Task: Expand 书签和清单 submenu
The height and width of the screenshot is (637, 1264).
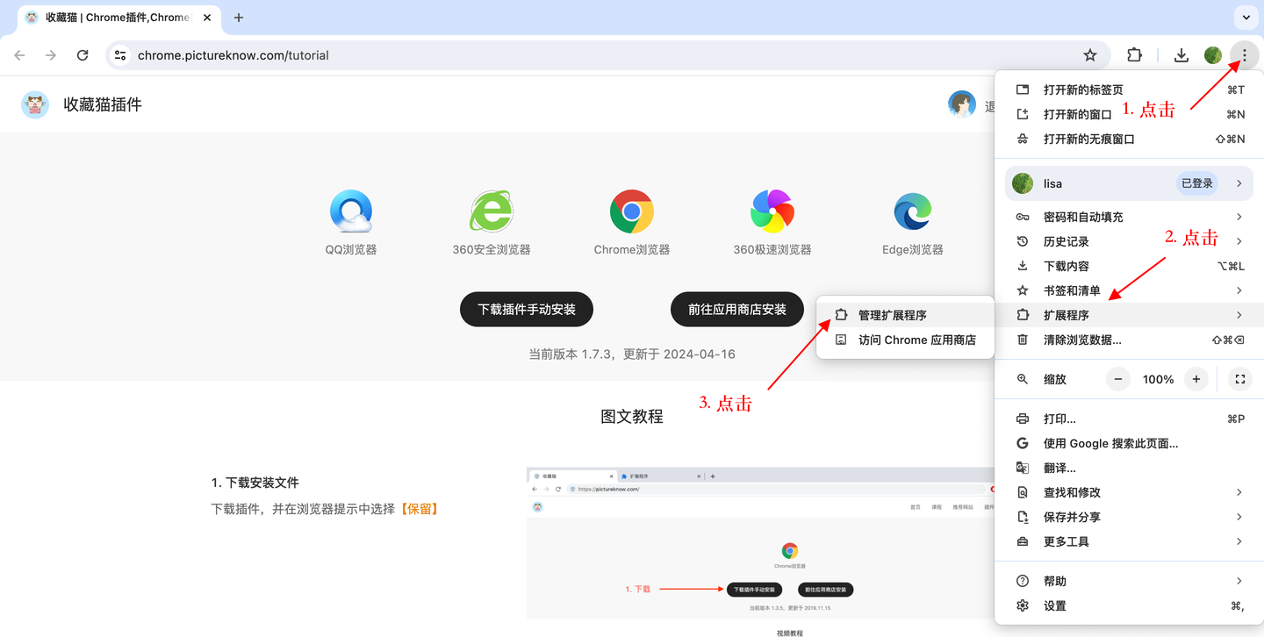Action: click(1130, 290)
